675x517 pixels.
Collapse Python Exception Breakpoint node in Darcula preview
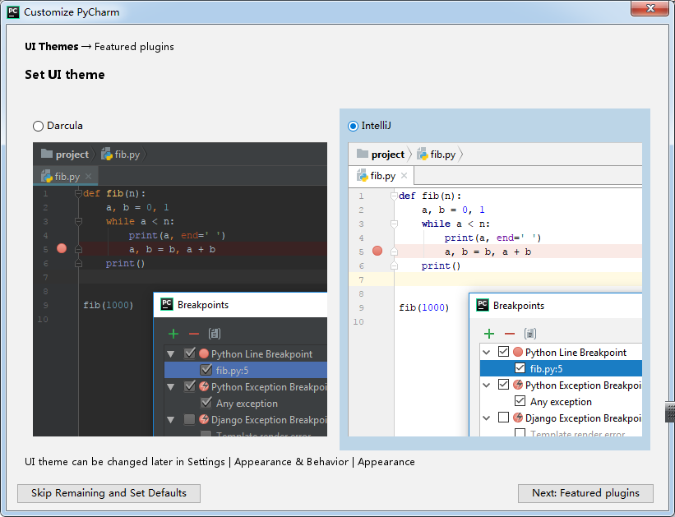171,387
